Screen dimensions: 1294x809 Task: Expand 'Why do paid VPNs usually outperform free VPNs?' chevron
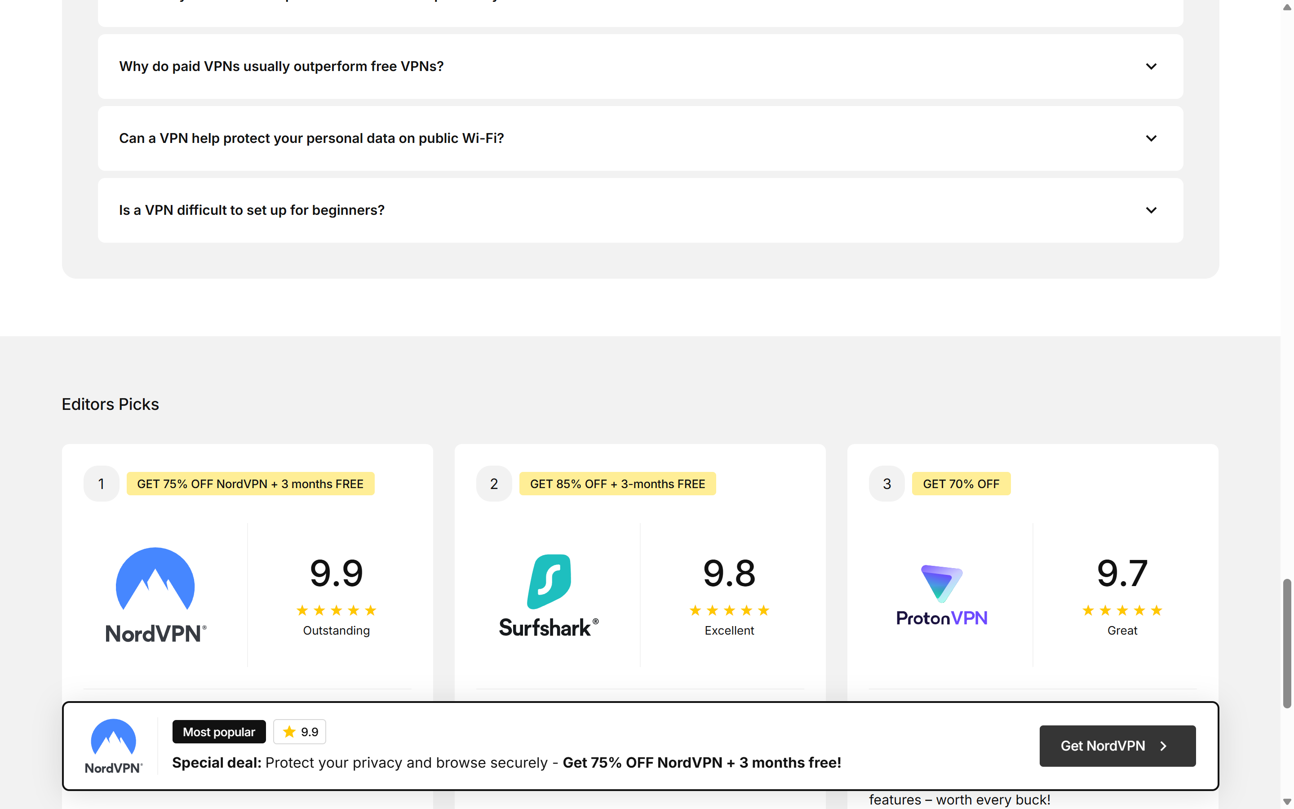tap(1151, 67)
